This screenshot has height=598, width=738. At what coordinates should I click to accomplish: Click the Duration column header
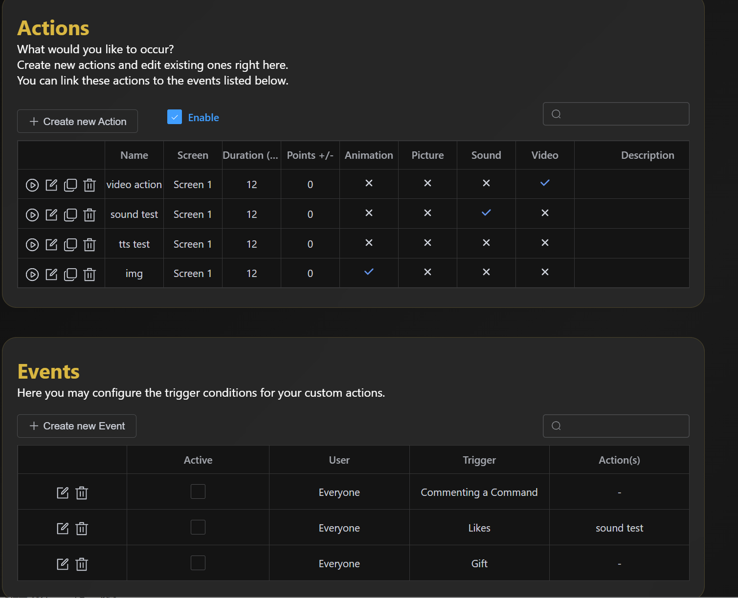click(251, 155)
